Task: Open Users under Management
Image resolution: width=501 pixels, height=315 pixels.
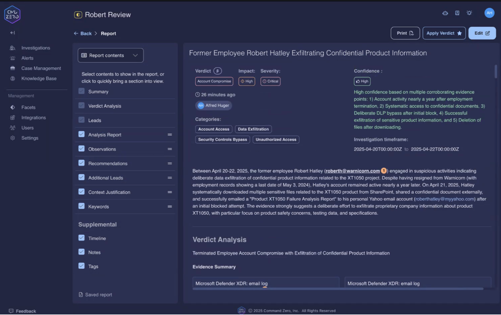Action: click(27, 128)
